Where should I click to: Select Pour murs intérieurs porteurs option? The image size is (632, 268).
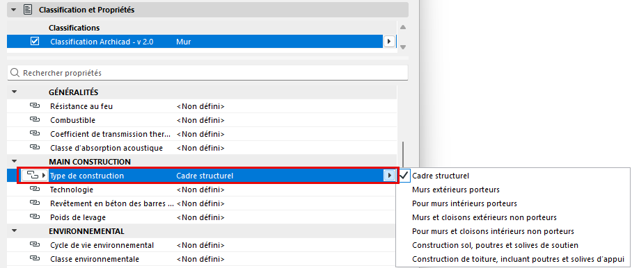pos(464,203)
